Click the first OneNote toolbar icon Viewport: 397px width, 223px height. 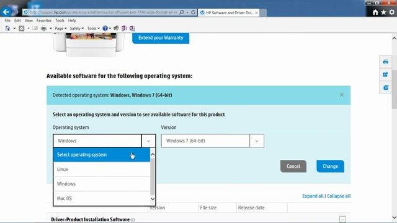point(124,28)
